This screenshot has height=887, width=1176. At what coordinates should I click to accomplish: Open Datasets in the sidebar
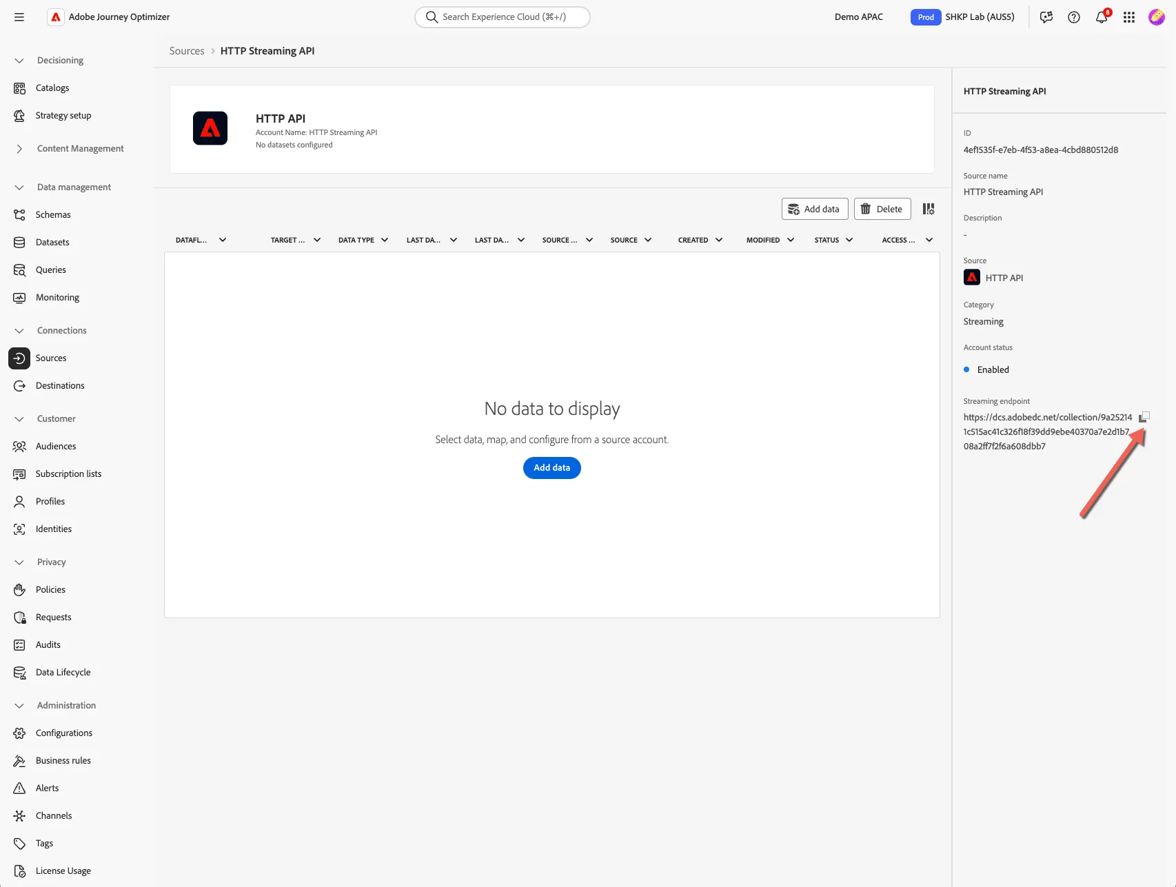tap(52, 243)
